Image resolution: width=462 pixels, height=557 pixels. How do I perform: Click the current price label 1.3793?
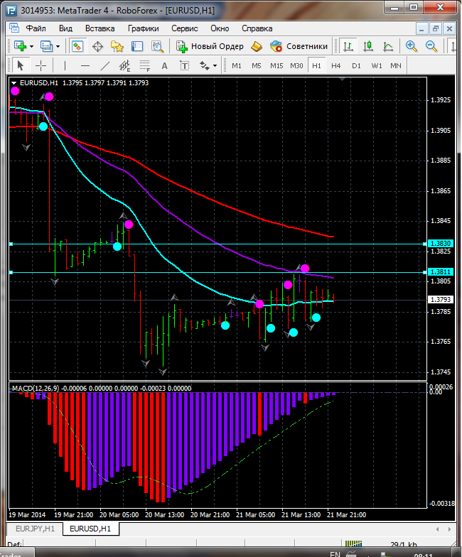click(441, 300)
